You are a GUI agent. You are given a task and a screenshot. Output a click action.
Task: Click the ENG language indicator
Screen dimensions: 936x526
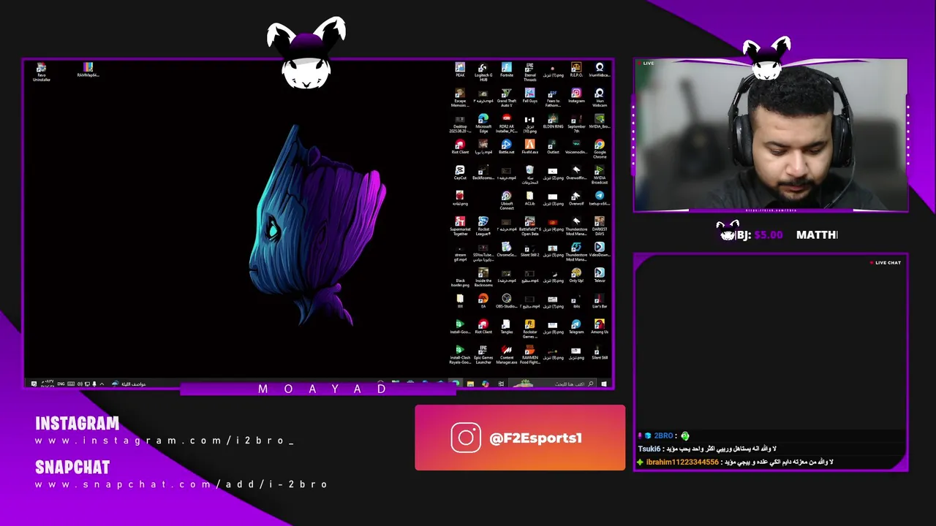point(61,384)
